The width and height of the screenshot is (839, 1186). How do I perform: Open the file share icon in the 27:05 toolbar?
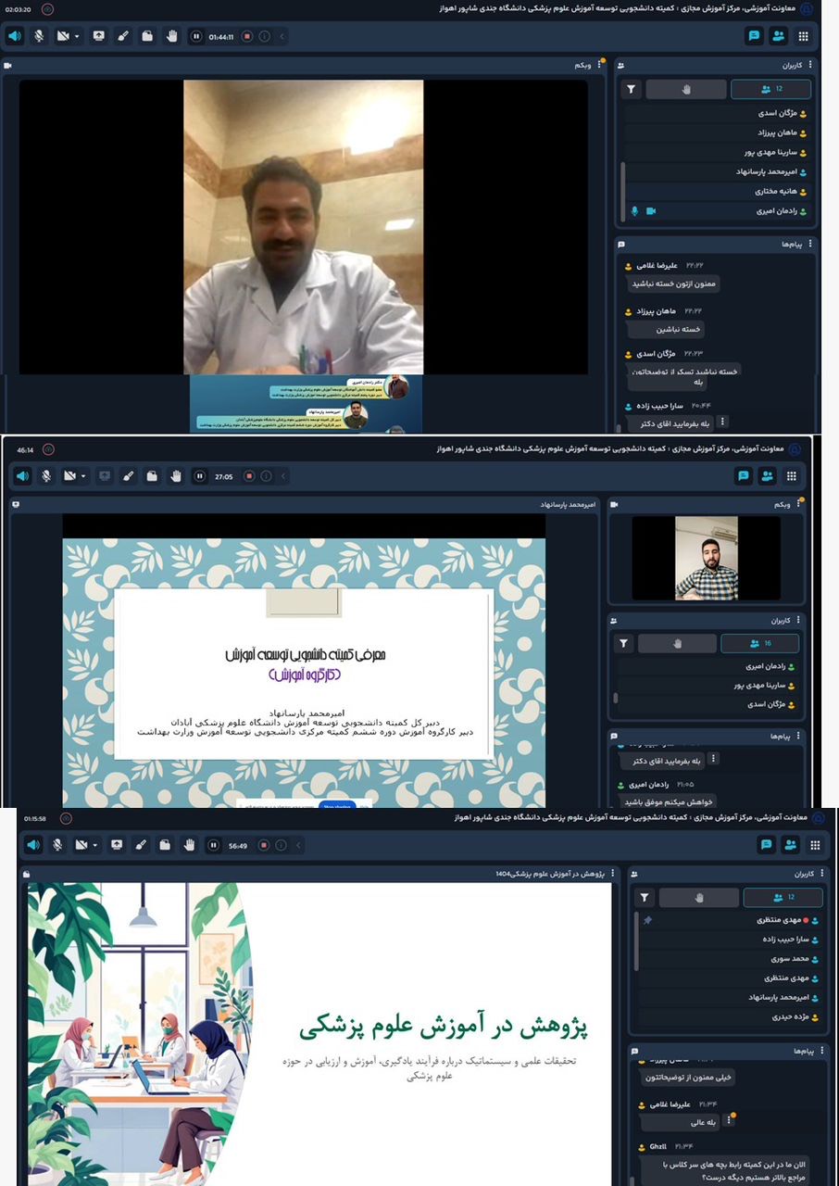152,476
